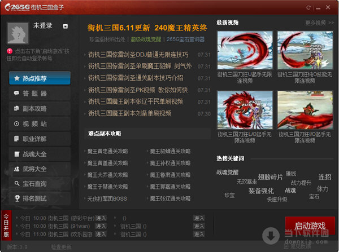Click hot keyword 战魂觉醒

click(x=228, y=172)
